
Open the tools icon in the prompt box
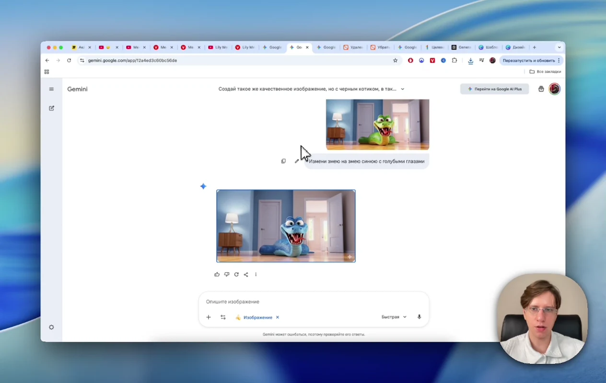[223, 317]
